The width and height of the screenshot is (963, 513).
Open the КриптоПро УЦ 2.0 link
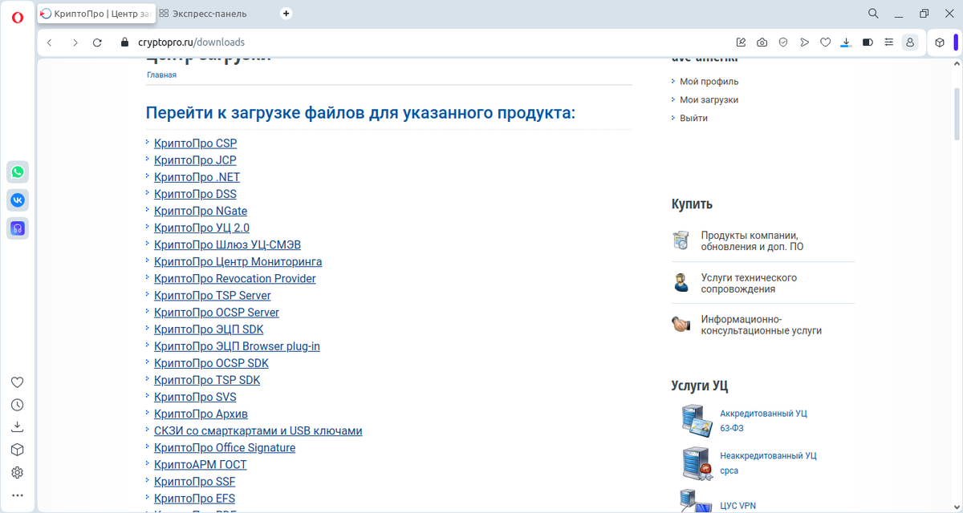(201, 228)
